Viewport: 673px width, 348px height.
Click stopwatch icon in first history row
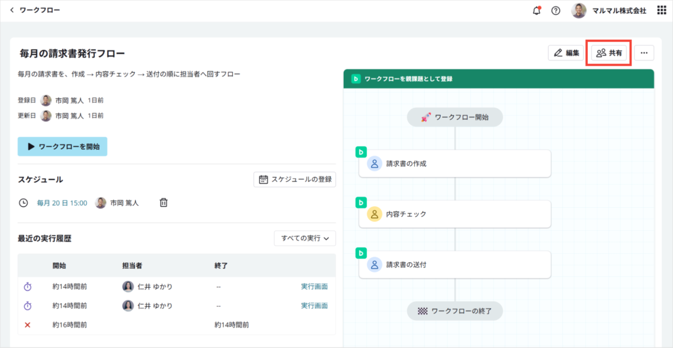point(27,286)
